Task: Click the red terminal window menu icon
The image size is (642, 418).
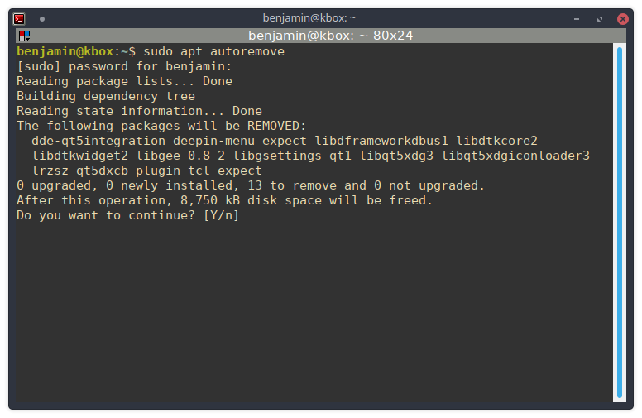Action: pyautogui.click(x=19, y=19)
